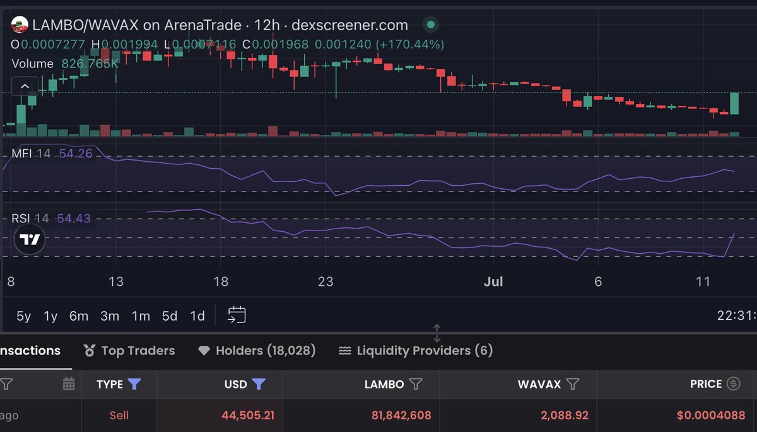Click the chart resize handle arrows
The image size is (757, 432).
point(437,333)
